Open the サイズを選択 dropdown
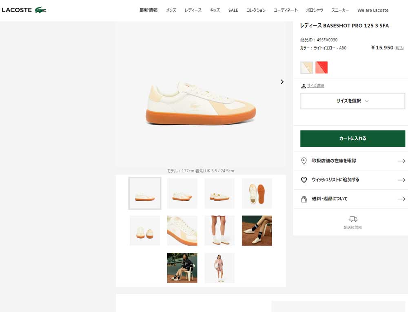This screenshot has width=408, height=312. click(x=353, y=101)
